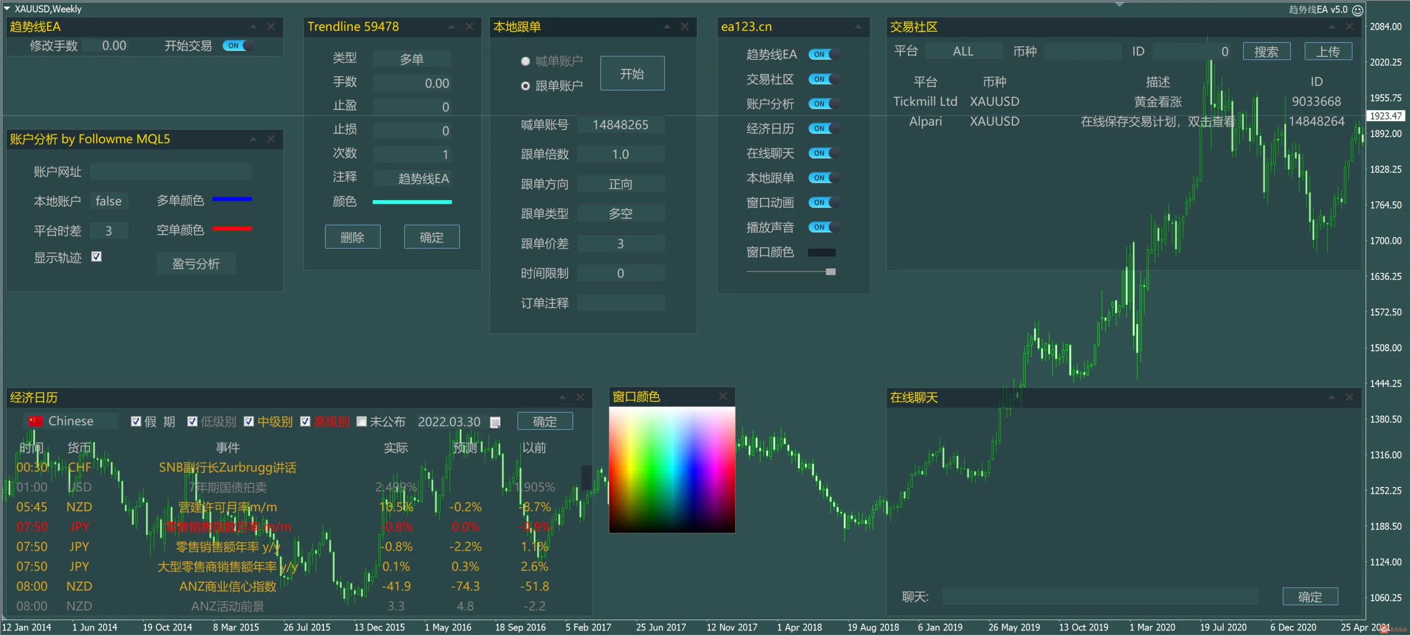Close the 账户分析 by Followme panel

(271, 139)
